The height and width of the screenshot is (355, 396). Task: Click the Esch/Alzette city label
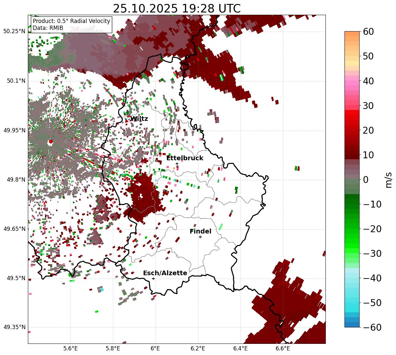click(x=165, y=273)
